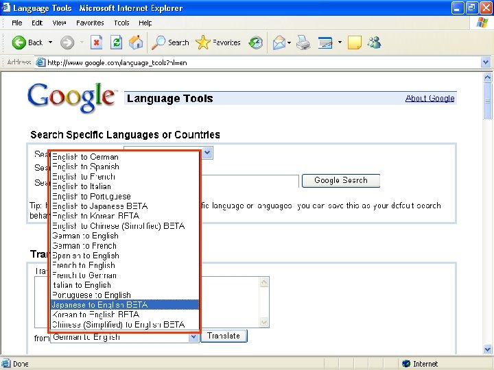Select English to French option
The height and width of the screenshot is (370, 494).
(125, 177)
